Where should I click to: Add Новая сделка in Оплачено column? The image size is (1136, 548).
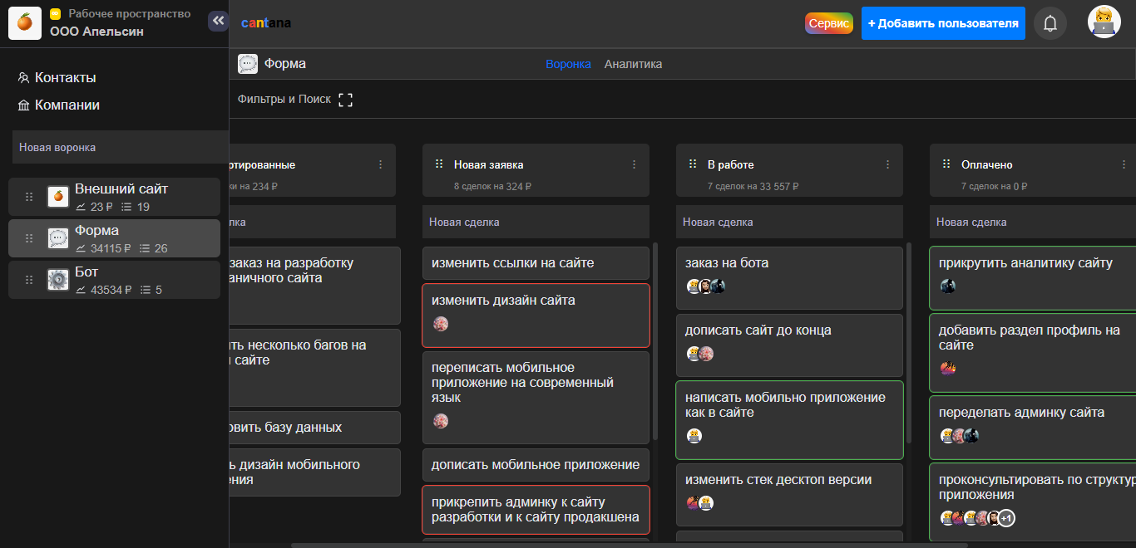(1033, 222)
